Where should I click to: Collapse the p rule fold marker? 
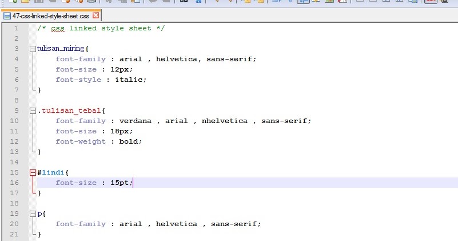click(x=33, y=214)
